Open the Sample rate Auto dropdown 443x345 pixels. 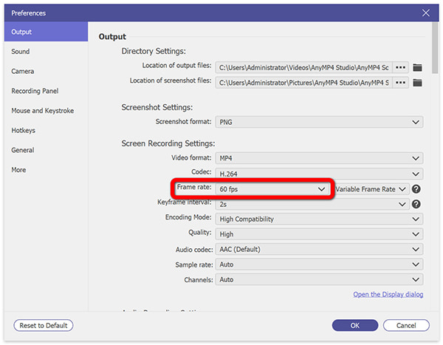(x=319, y=264)
